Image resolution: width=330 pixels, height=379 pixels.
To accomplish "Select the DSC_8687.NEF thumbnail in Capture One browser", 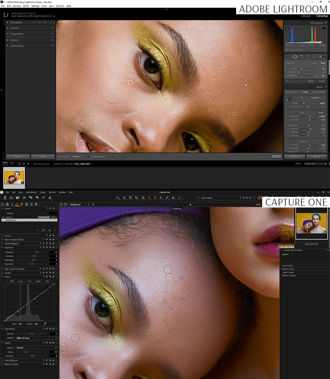I will coord(311,223).
